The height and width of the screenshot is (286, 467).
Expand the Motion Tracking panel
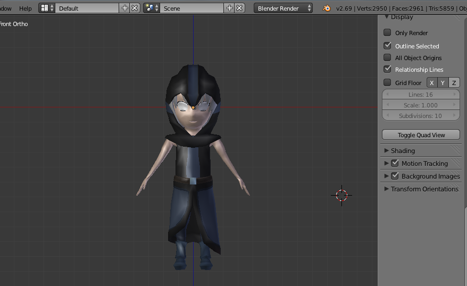coord(386,163)
